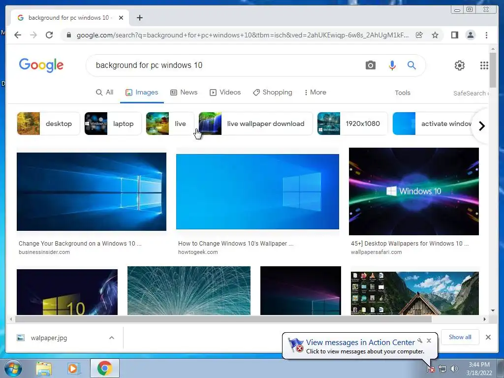This screenshot has height=378, width=504.
Task: Launch Windows Media Player from taskbar
Action: point(73,369)
